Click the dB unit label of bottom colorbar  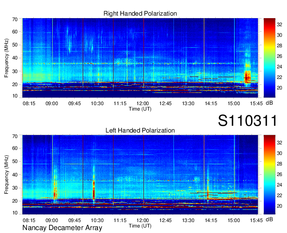pyautogui.click(x=269, y=219)
